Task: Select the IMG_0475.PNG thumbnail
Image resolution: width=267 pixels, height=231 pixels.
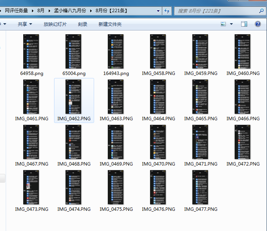Action: tap(116, 187)
